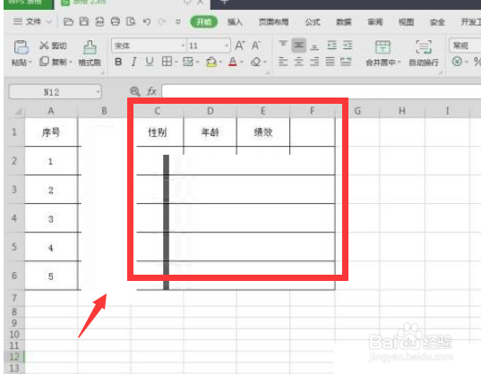Activate the Format Painter 格式刷
The height and width of the screenshot is (374, 481).
click(90, 54)
